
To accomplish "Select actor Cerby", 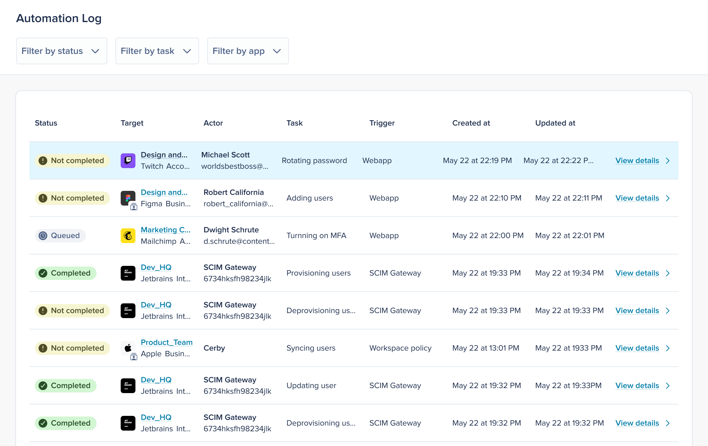I will [214, 348].
